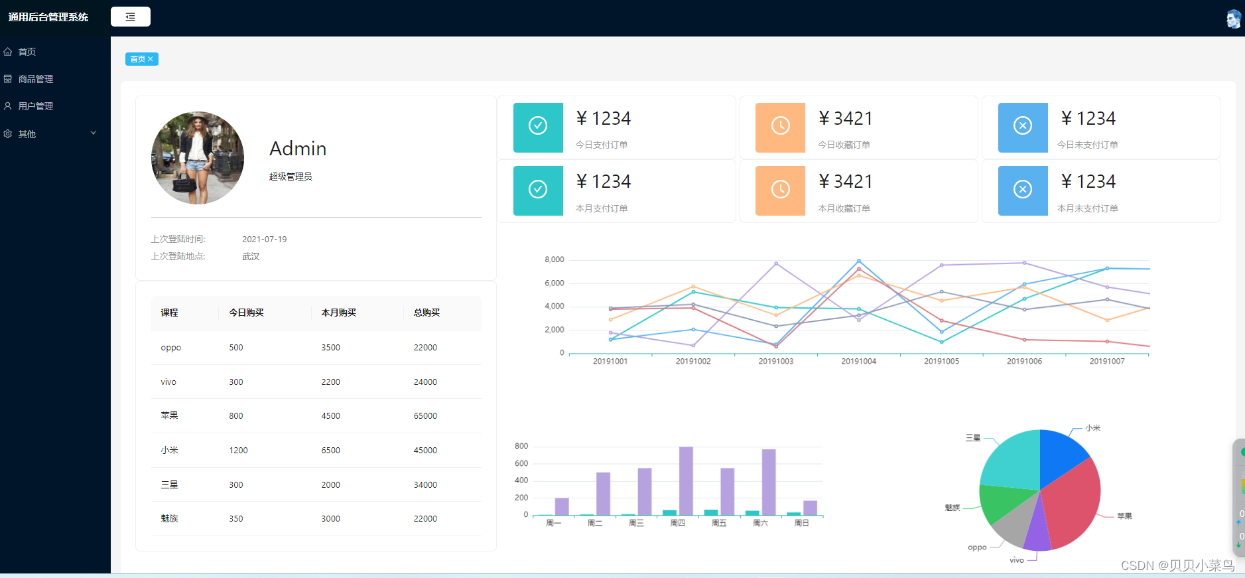Click the ¥1234 今日支付订单 amount
Screen dimensions: 1245x578
603,118
